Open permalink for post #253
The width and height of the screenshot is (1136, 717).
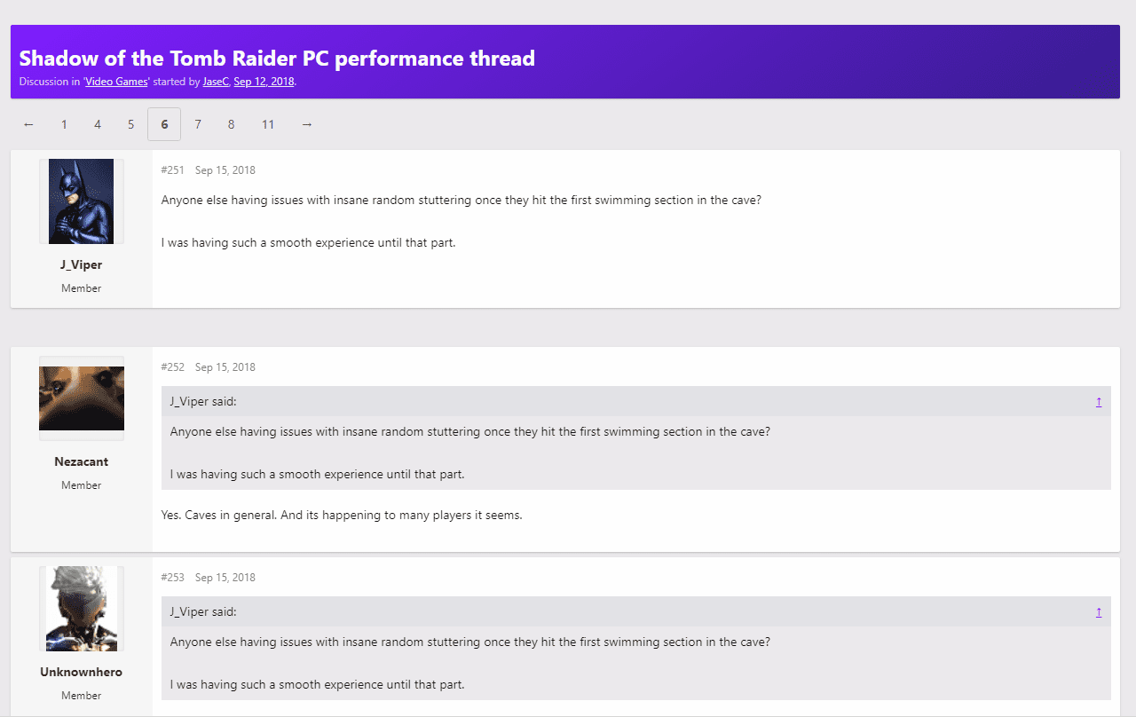pyautogui.click(x=173, y=578)
